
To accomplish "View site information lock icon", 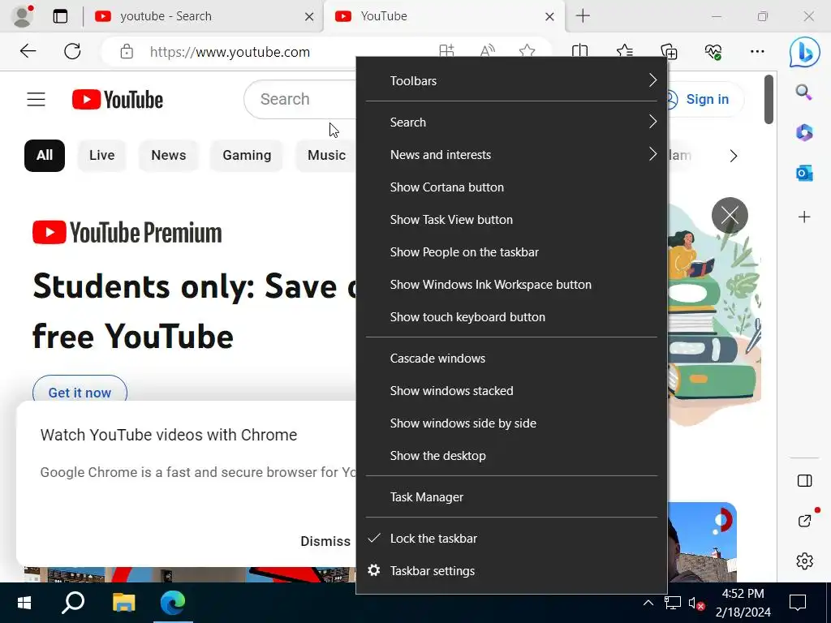I will (127, 51).
